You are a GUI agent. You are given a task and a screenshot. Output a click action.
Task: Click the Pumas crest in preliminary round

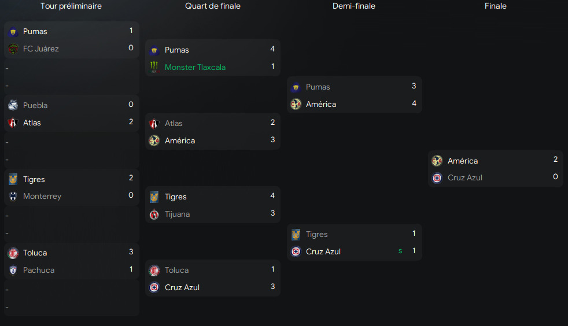pos(13,32)
